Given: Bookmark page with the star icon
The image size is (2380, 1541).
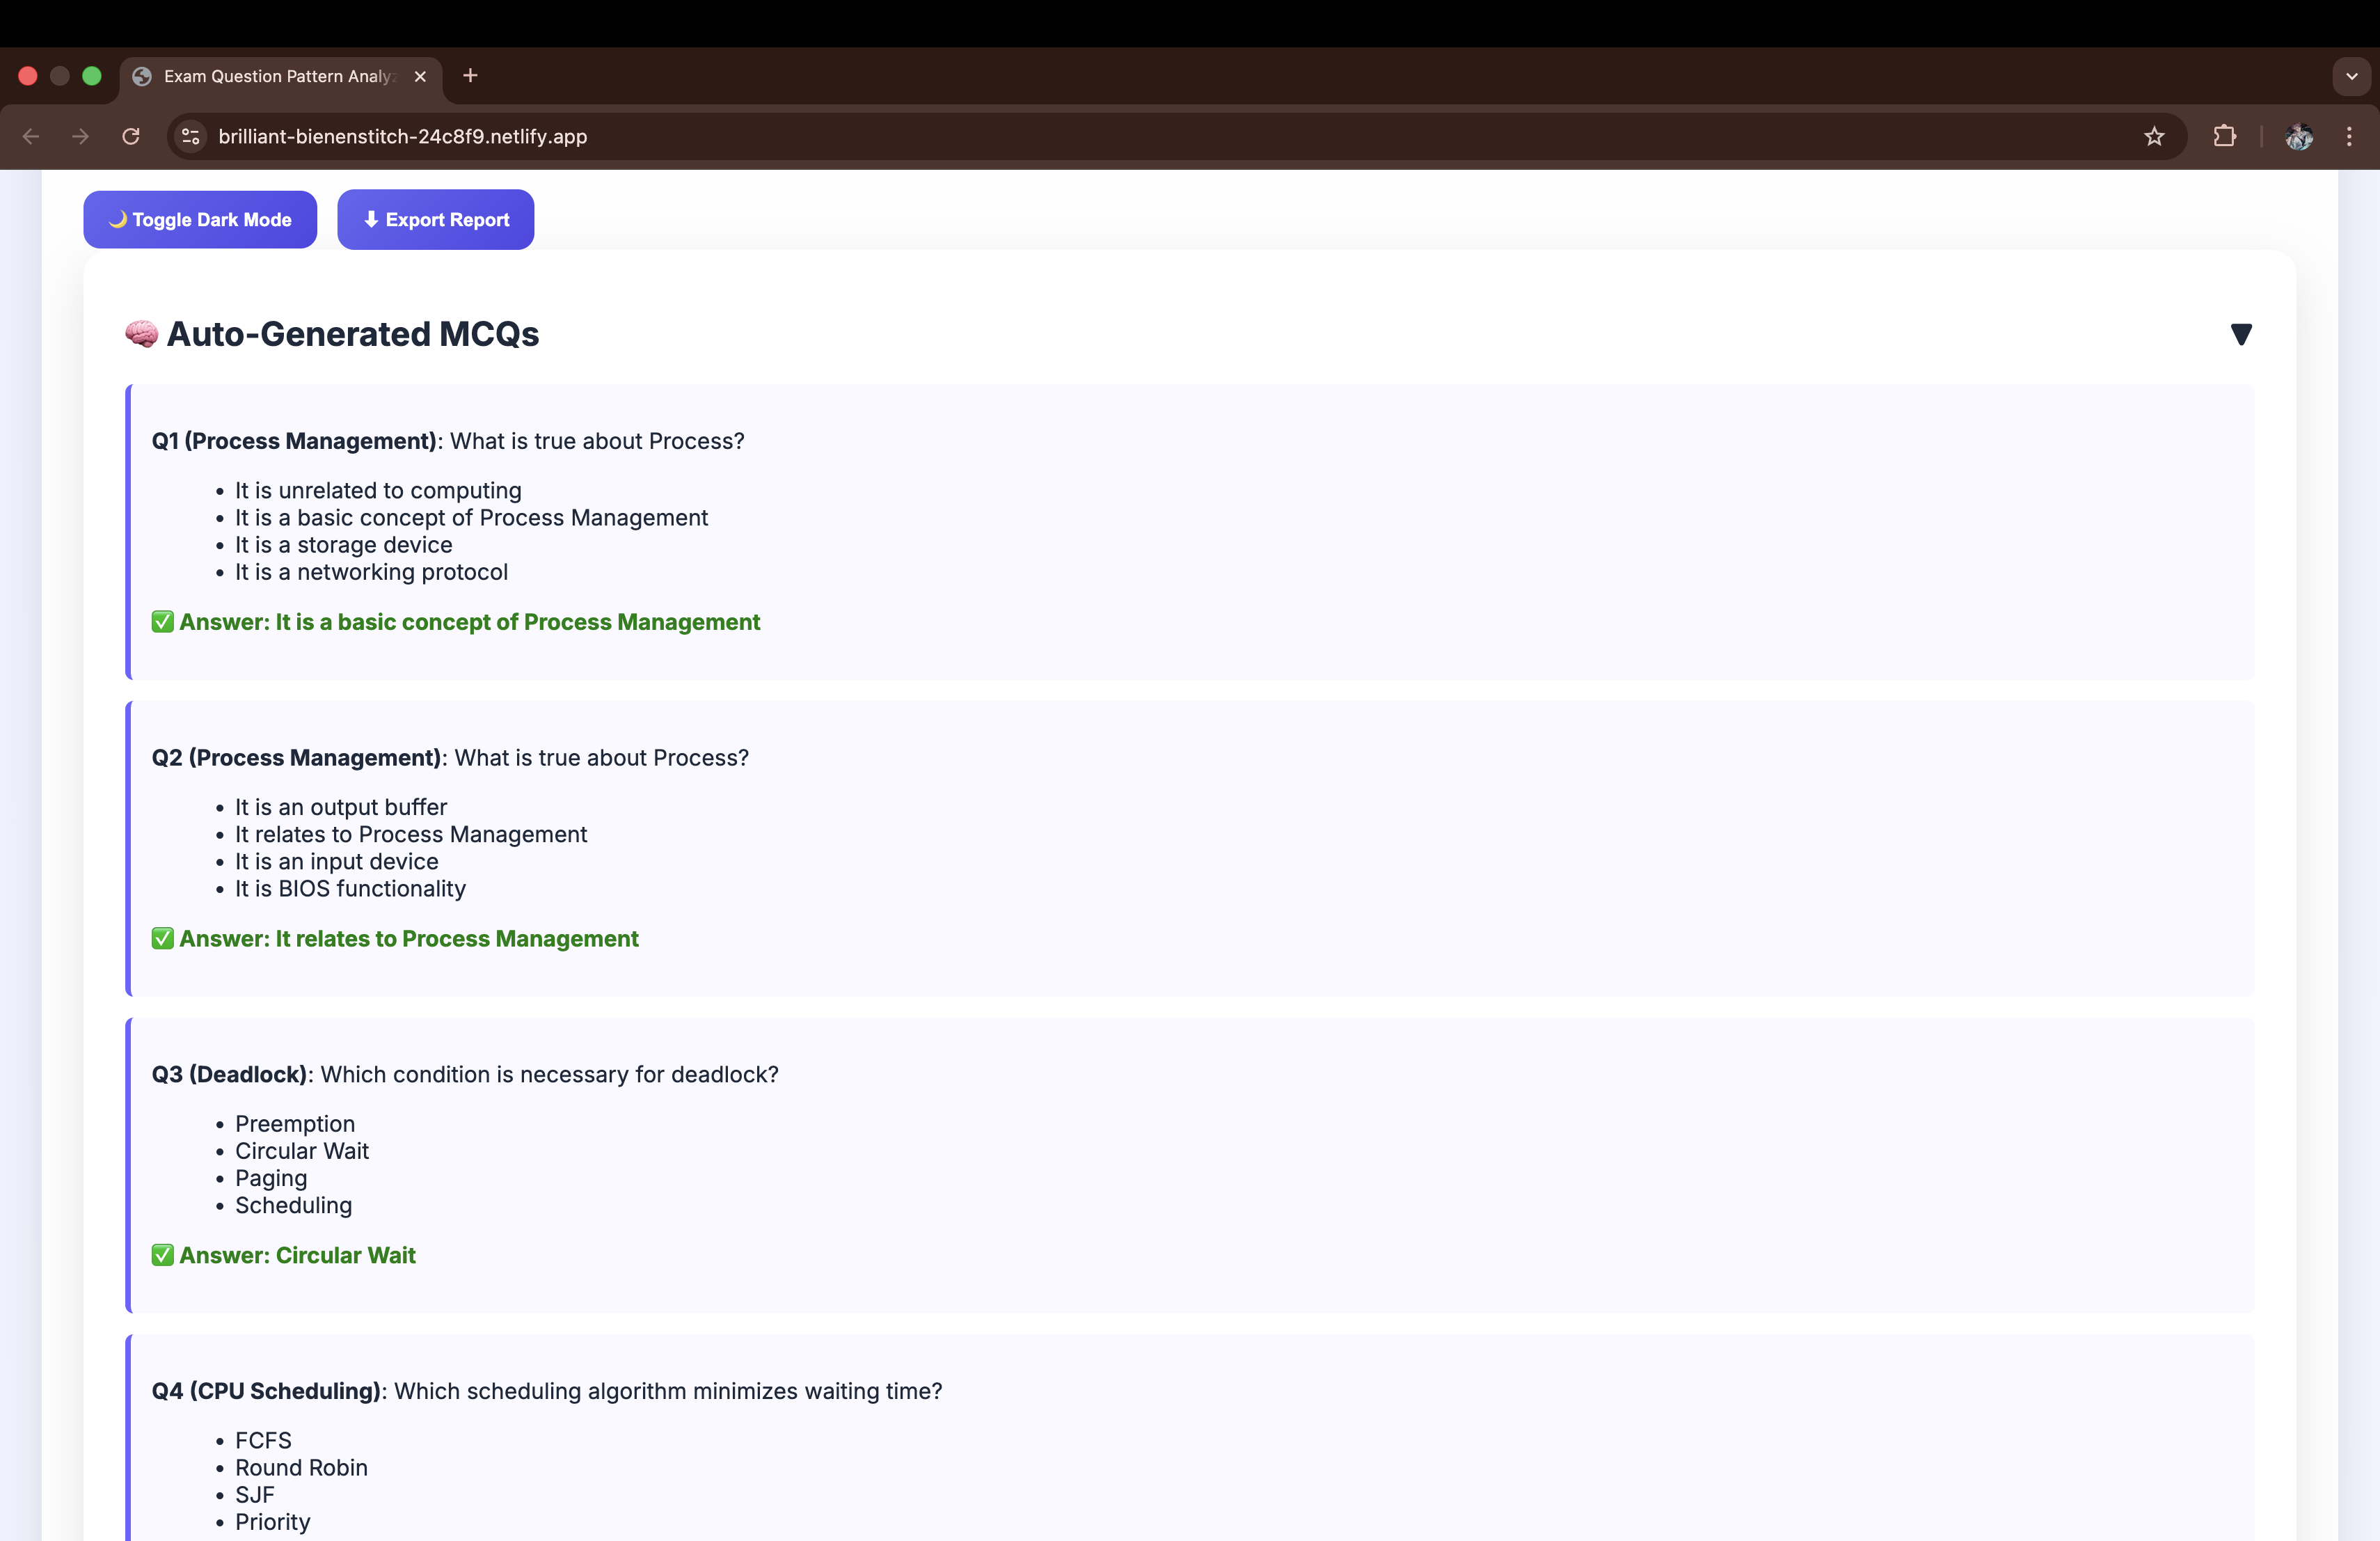Looking at the screenshot, I should click(x=2154, y=136).
